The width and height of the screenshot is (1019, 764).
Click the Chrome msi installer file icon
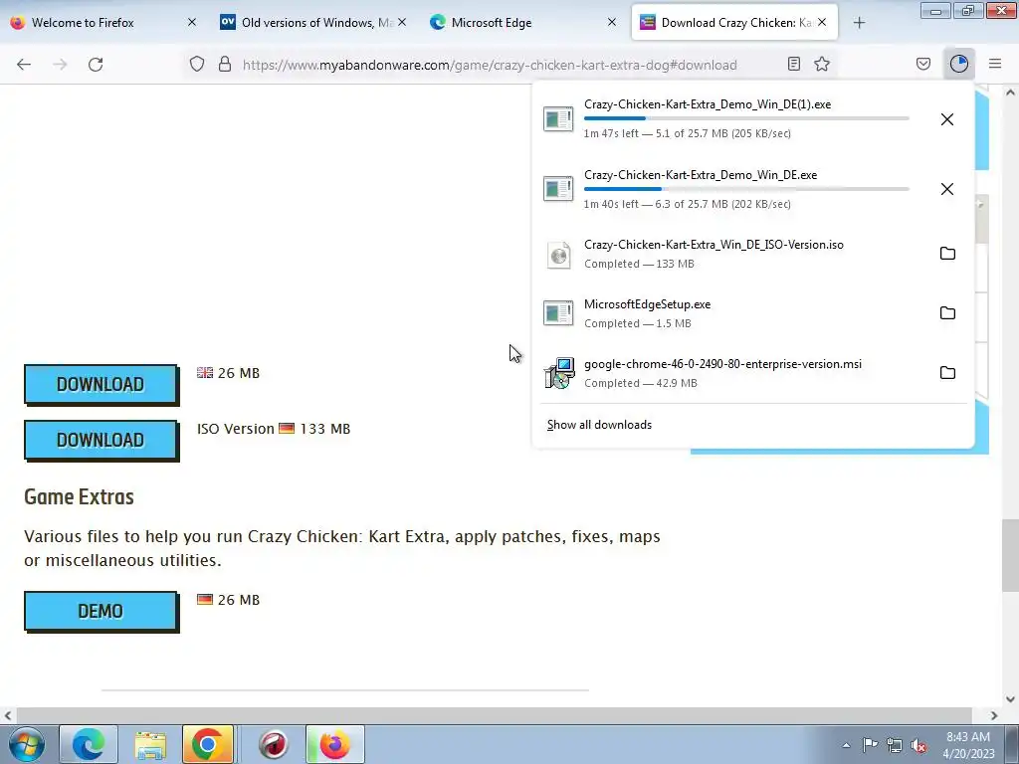coord(559,373)
